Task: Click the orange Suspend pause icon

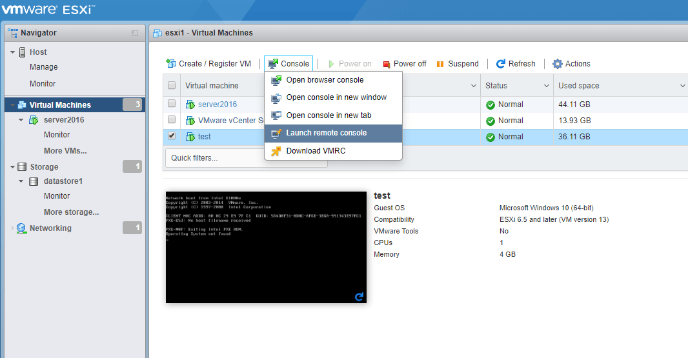Action: point(440,64)
